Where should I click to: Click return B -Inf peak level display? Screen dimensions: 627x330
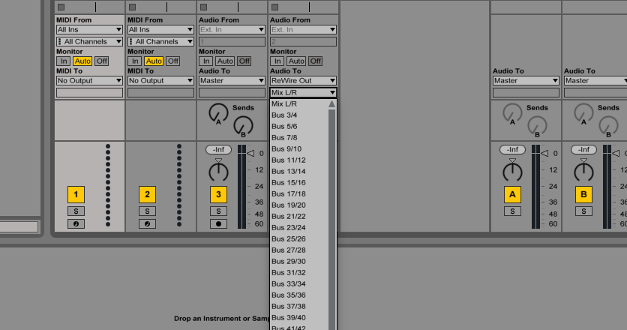point(583,149)
